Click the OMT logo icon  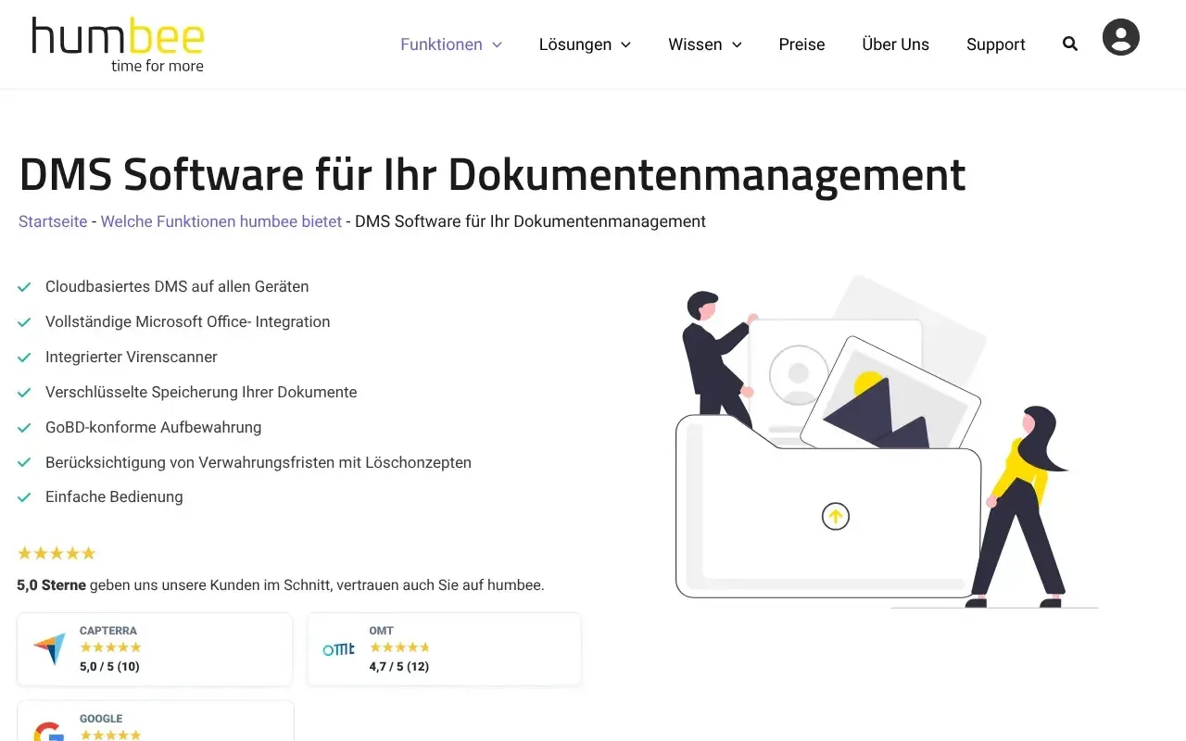pos(338,649)
